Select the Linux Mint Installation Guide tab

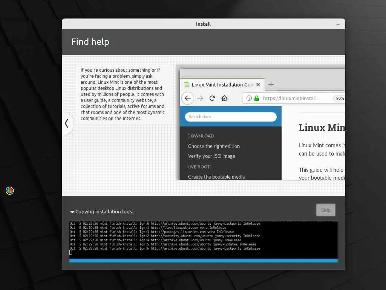click(x=222, y=85)
